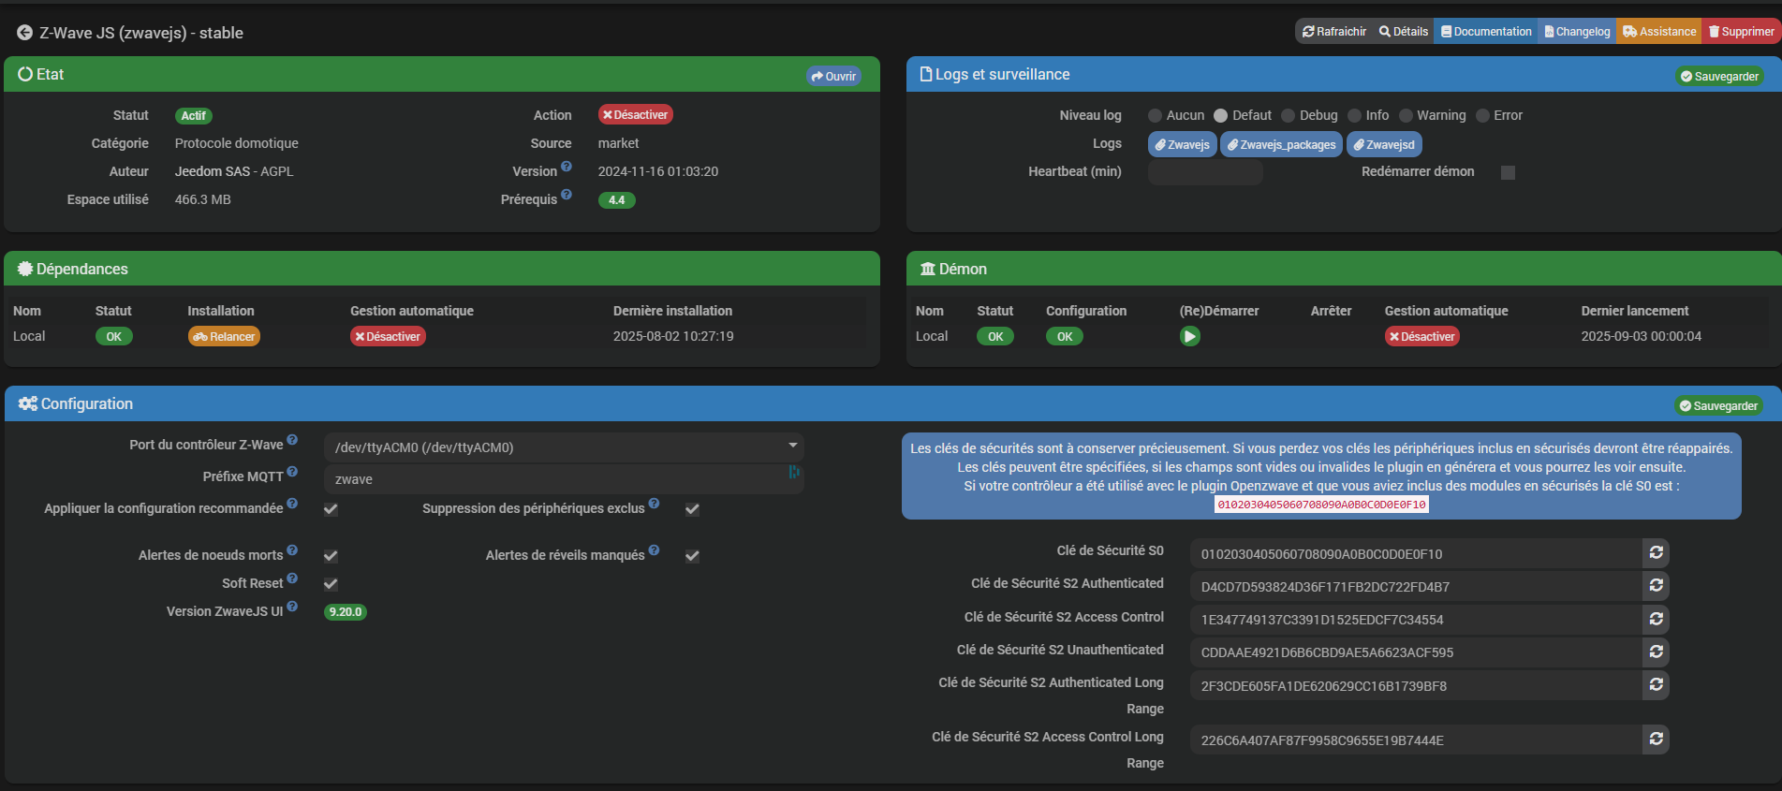Image resolution: width=1782 pixels, height=791 pixels.
Task: Regenerate the S2 Unauthenticated security key
Action: pos(1656,652)
